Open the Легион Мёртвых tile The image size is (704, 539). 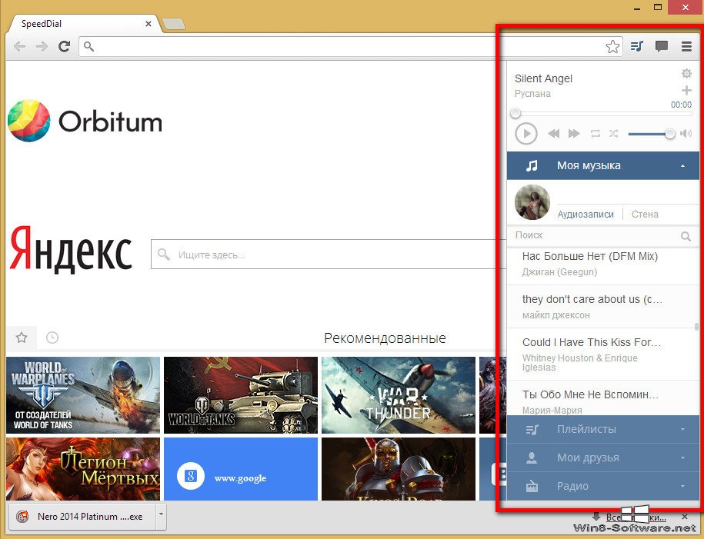click(83, 469)
